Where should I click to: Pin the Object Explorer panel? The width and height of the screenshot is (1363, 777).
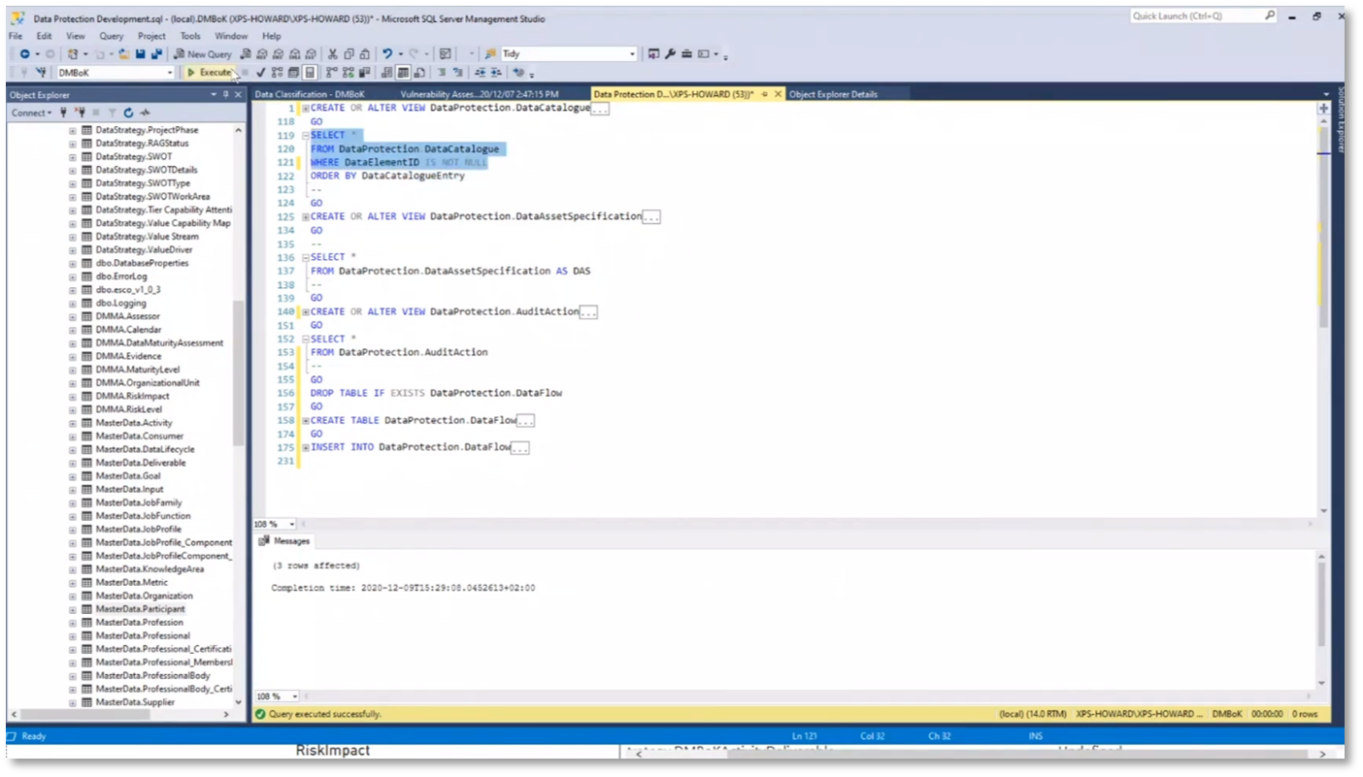pyautogui.click(x=226, y=95)
